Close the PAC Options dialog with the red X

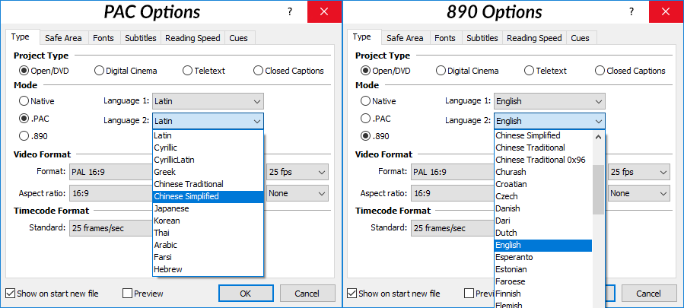[x=324, y=11]
